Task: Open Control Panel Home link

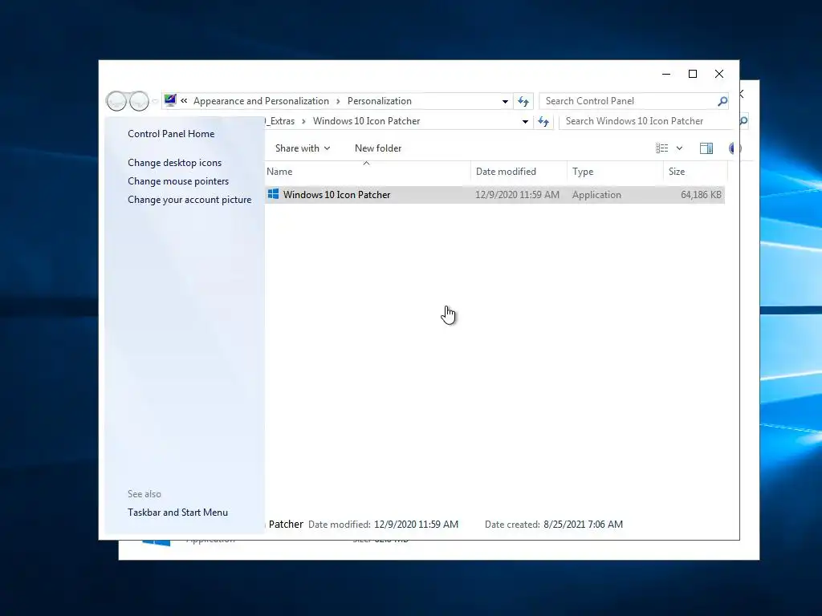Action: pos(171,134)
